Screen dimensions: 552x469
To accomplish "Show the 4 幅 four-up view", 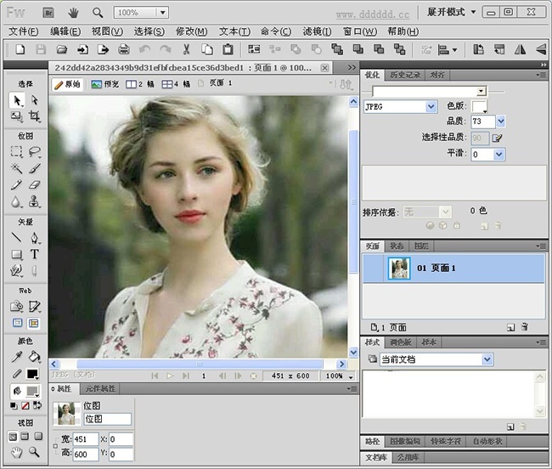I will click(176, 84).
